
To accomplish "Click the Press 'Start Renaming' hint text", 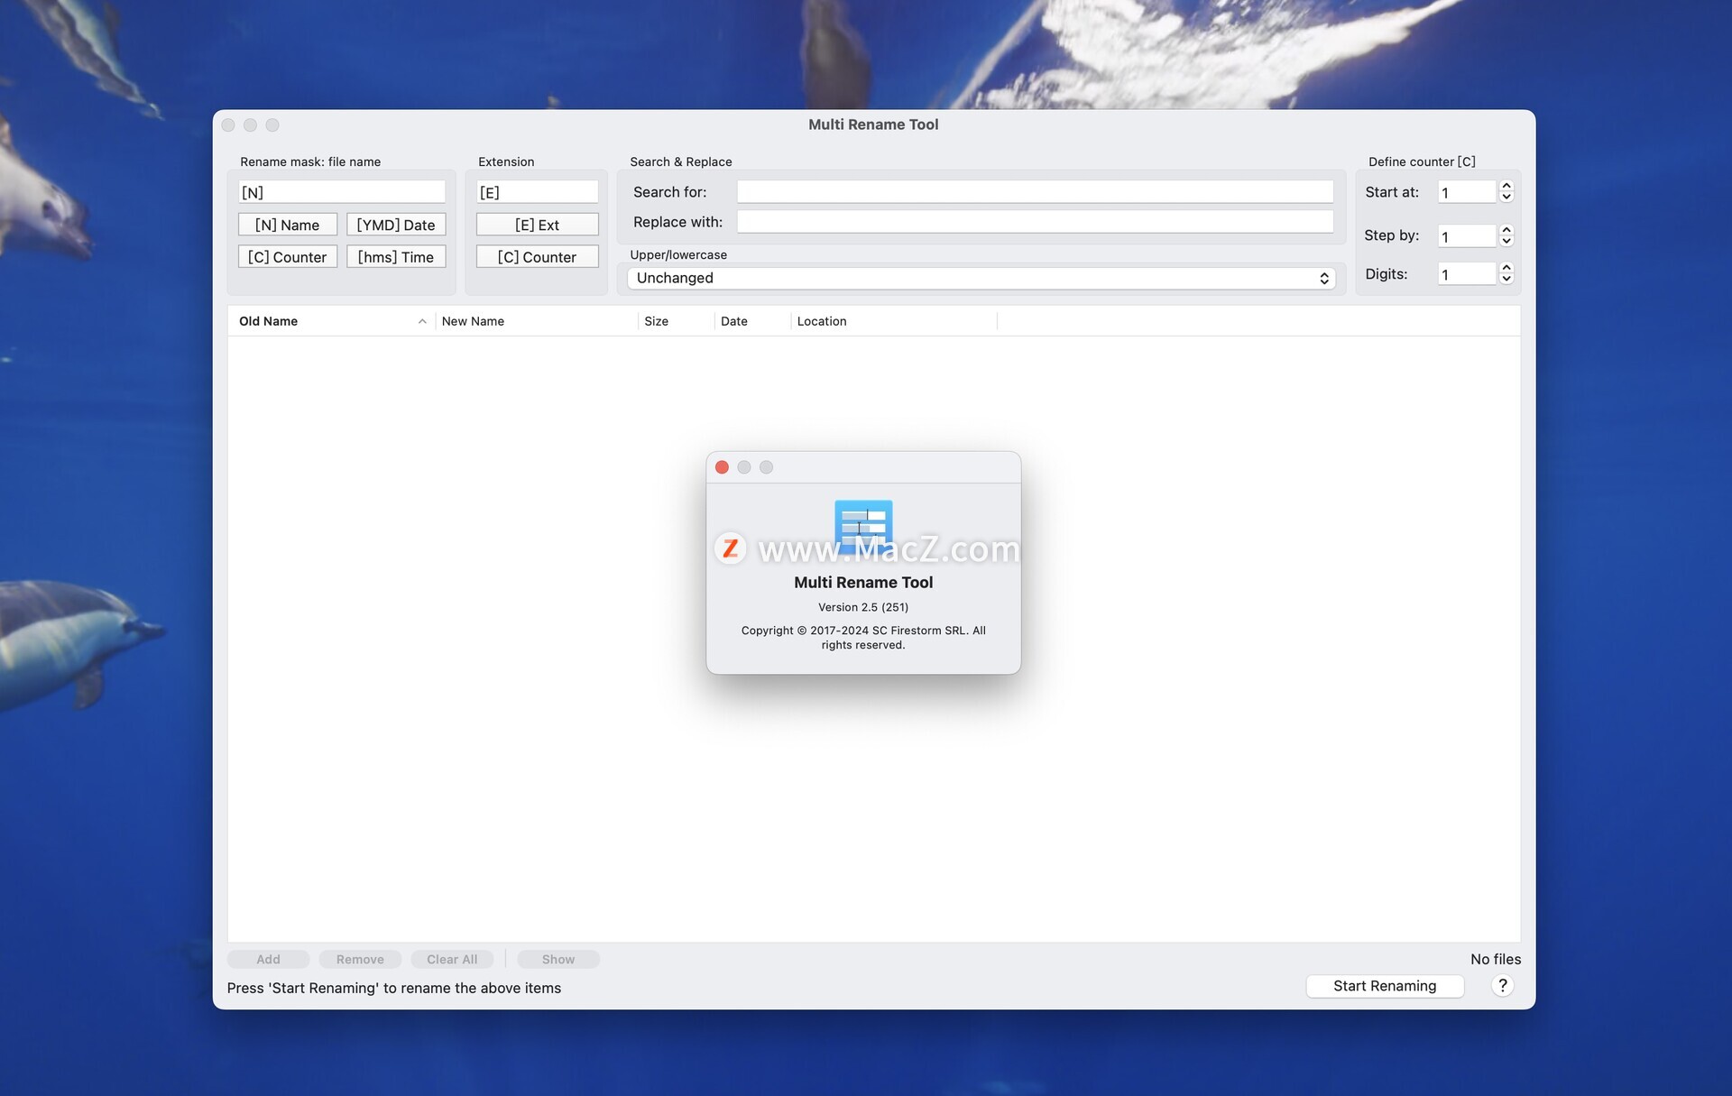I will click(394, 989).
